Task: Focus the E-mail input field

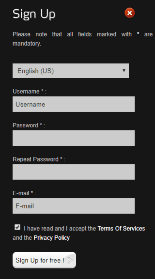Action: pos(73,206)
